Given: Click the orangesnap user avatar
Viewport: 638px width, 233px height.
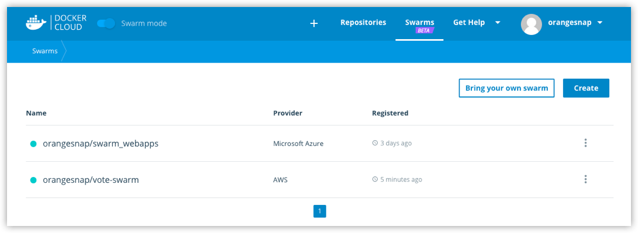Looking at the screenshot, I should [532, 24].
